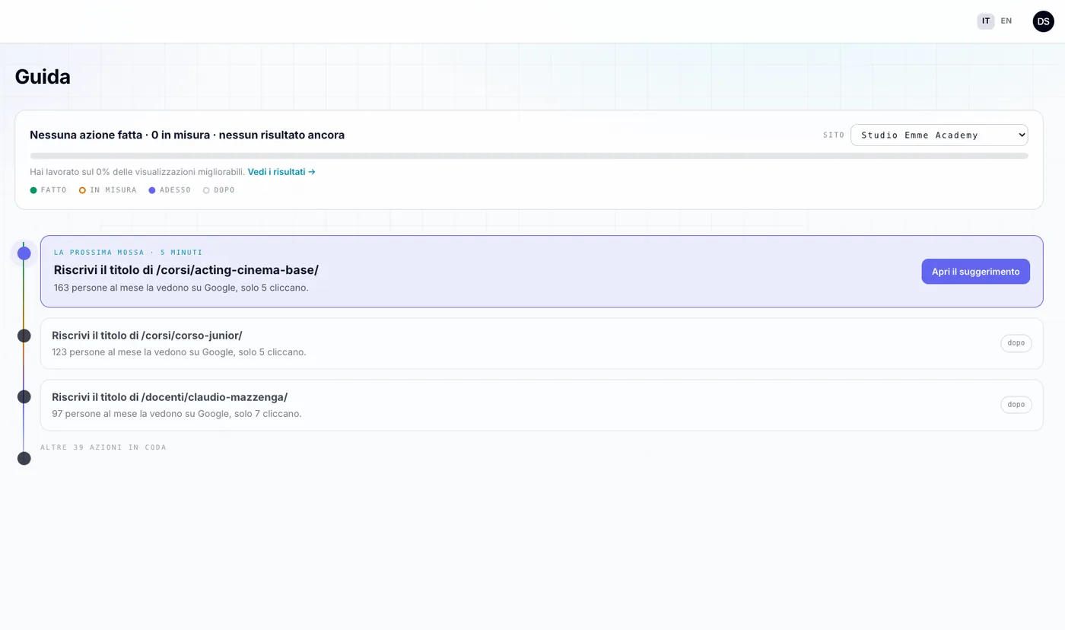
Task: Click the "dopo" badge on the claudio-mazzenga card
Action: (1016, 405)
